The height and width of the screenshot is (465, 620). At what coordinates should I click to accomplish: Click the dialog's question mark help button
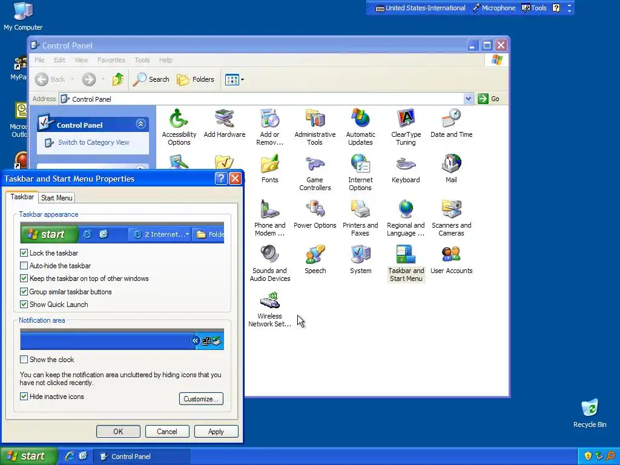pos(221,179)
